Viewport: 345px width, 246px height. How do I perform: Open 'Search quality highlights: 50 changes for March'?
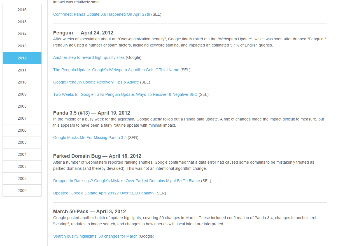(95, 236)
